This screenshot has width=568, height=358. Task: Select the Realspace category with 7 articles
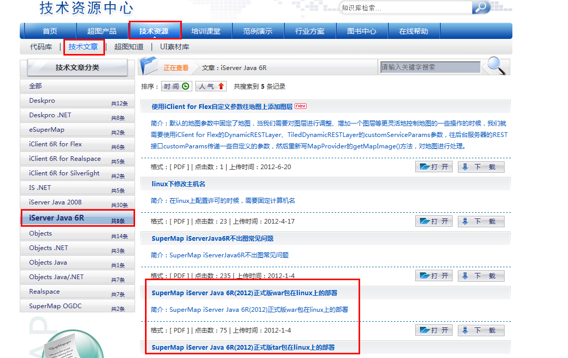(77, 292)
